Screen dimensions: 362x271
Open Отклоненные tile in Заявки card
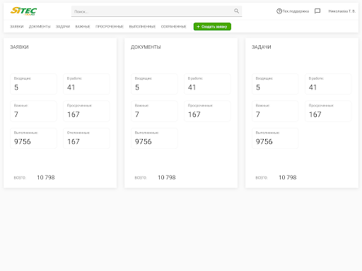(86, 138)
